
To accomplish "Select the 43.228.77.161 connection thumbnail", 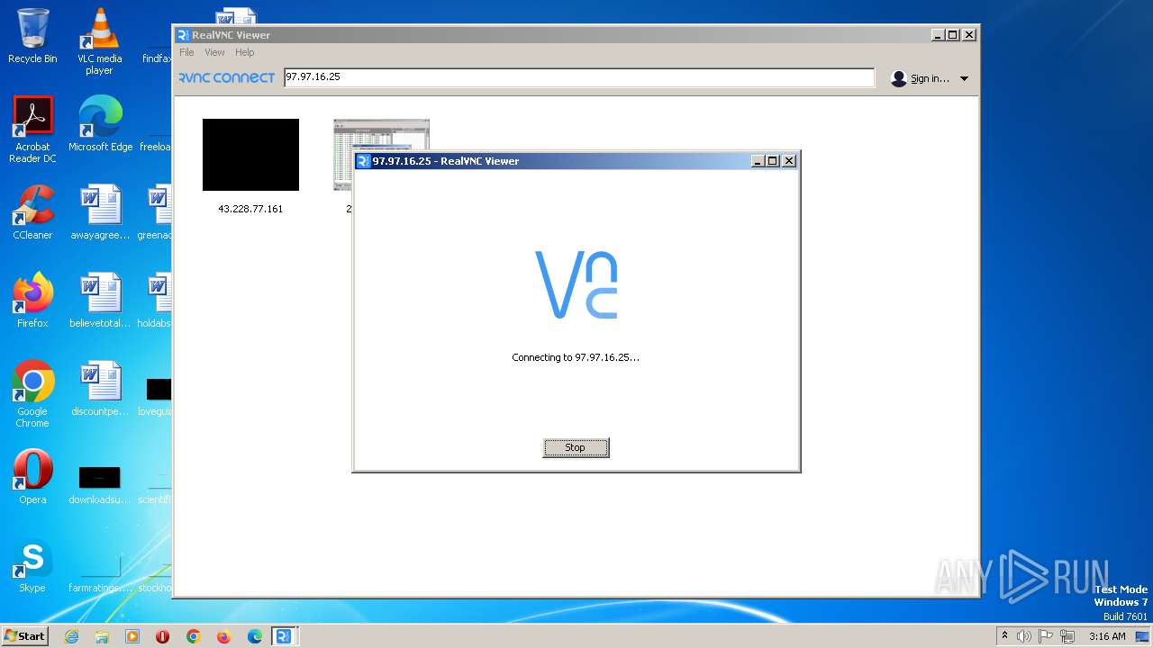I will click(250, 155).
